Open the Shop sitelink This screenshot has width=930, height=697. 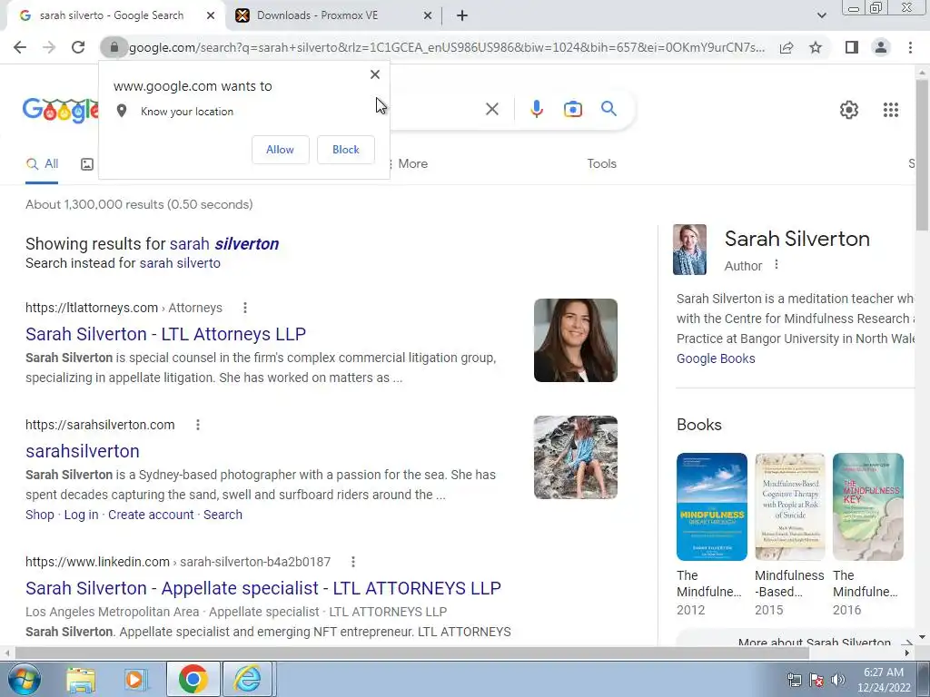[40, 515]
